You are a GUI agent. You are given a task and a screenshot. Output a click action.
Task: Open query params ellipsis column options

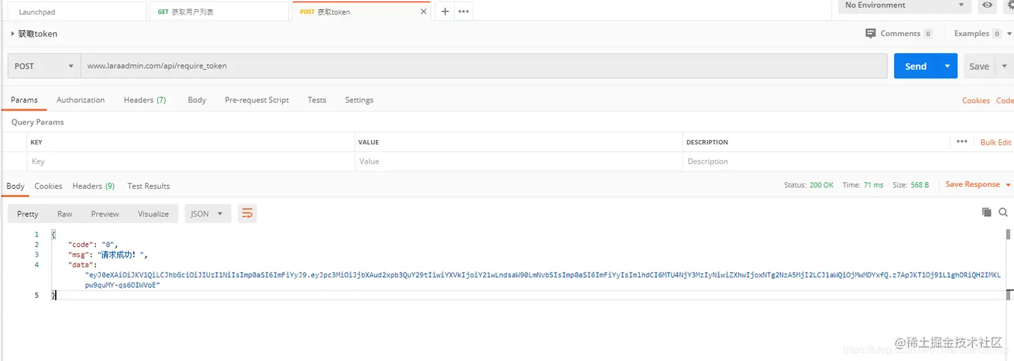click(962, 142)
